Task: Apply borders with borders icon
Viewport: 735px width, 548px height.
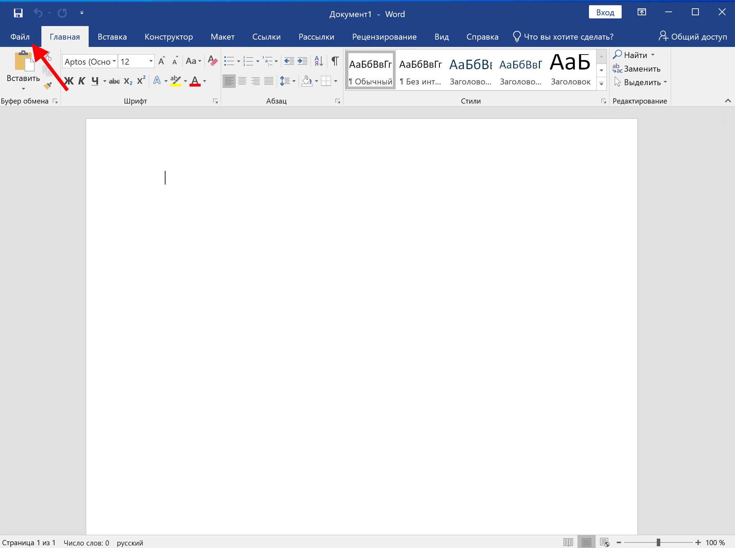Action: point(326,81)
